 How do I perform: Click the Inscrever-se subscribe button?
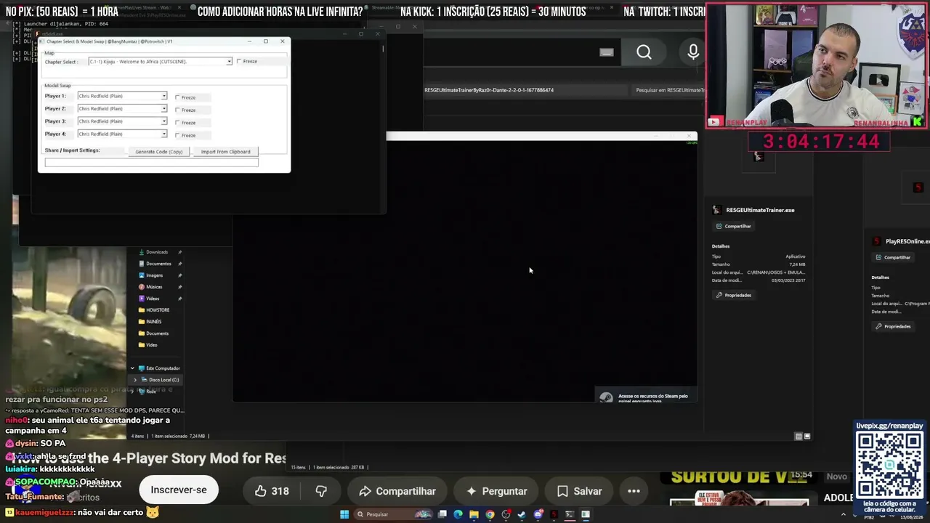(179, 490)
